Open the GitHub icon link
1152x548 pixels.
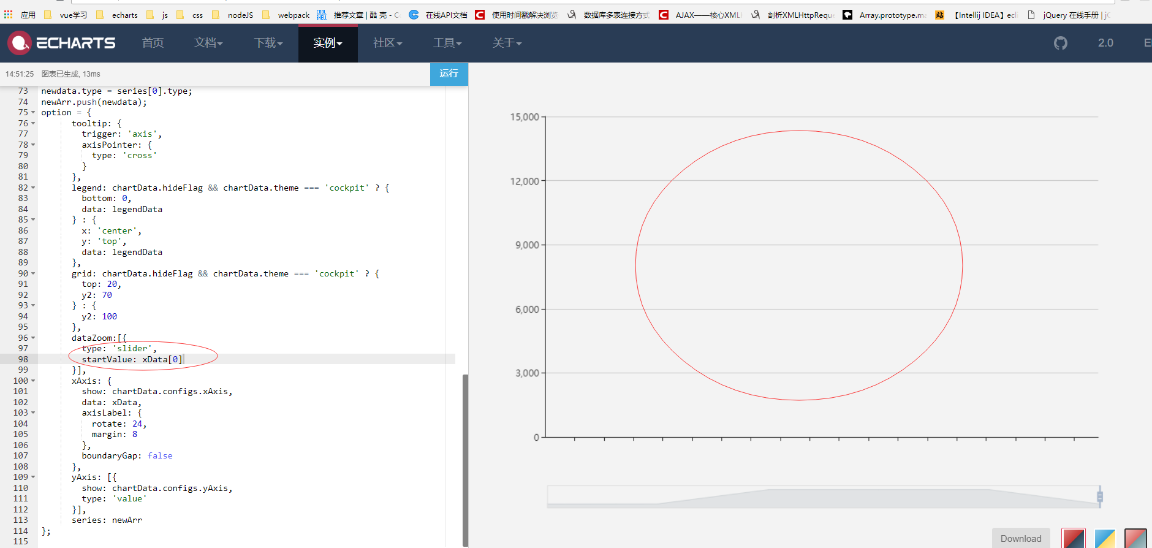click(1061, 43)
